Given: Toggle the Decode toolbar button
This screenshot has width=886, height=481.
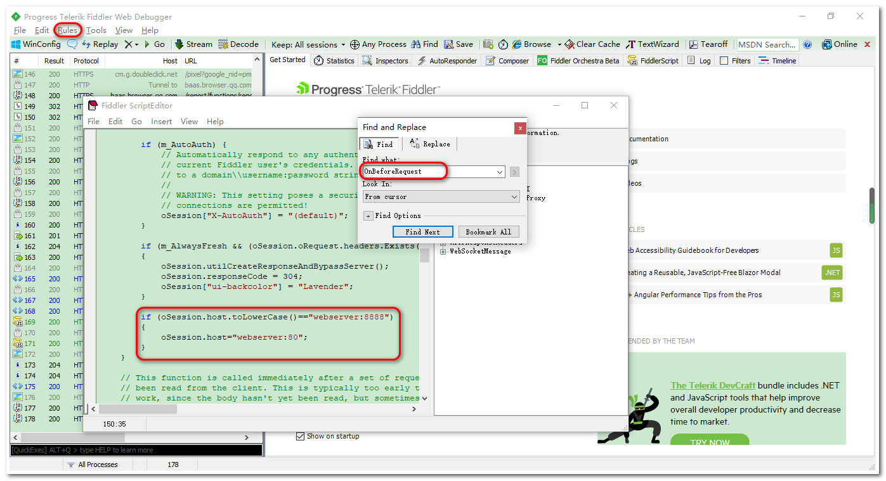Looking at the screenshot, I should [x=238, y=44].
